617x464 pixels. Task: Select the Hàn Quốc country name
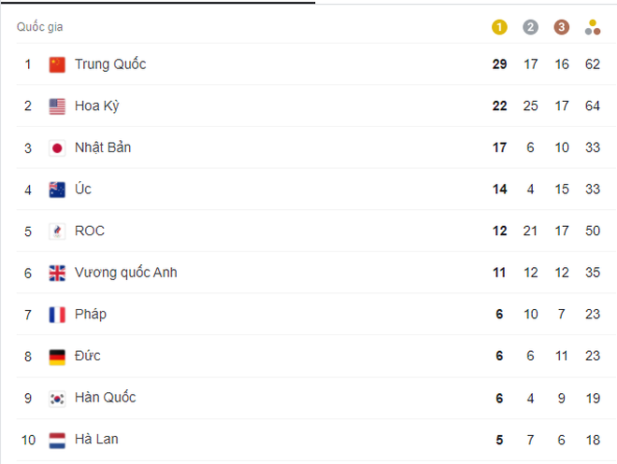105,398
